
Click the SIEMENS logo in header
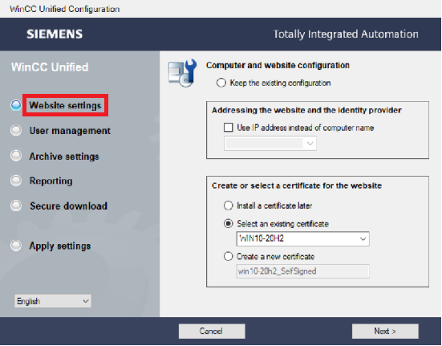(x=55, y=35)
